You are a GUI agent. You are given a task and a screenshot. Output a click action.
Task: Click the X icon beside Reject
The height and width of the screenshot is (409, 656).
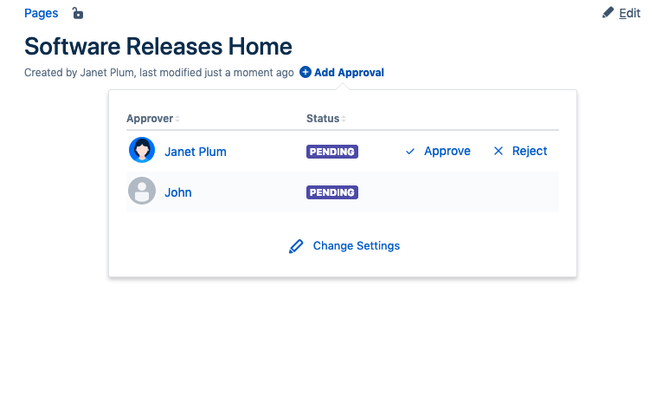[x=498, y=152]
